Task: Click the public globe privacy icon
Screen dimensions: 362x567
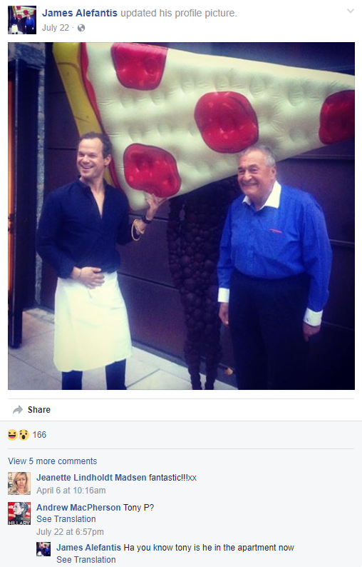Action: point(81,28)
